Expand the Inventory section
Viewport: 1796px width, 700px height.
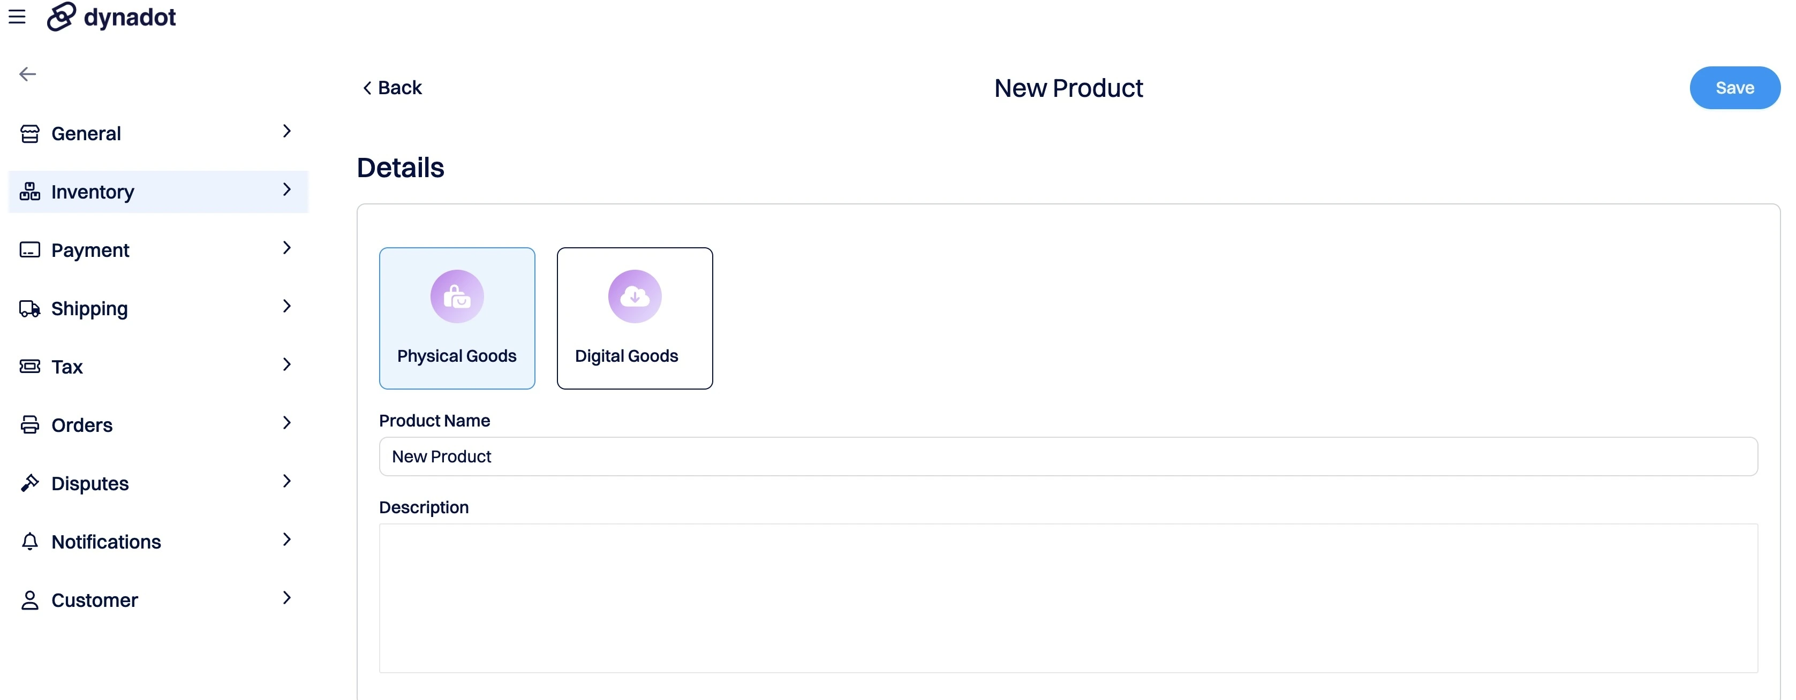[x=287, y=190]
